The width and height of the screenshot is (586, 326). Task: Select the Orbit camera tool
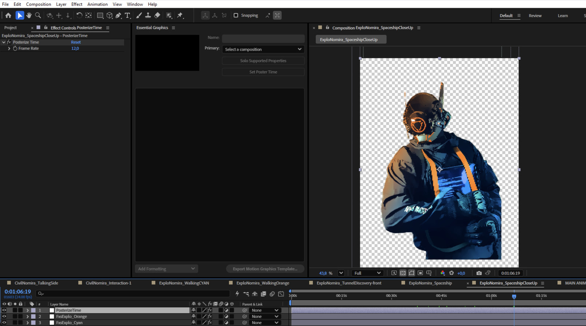(x=49, y=15)
